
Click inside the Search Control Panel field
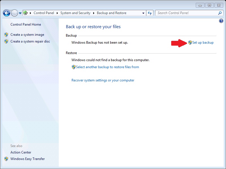(x=186, y=13)
